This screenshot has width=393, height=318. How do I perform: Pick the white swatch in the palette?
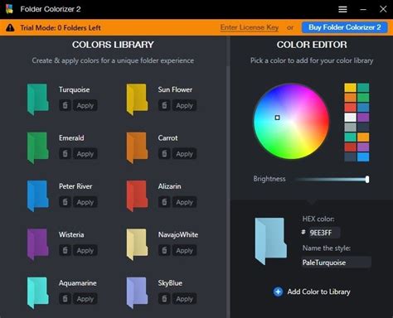tap(350, 118)
